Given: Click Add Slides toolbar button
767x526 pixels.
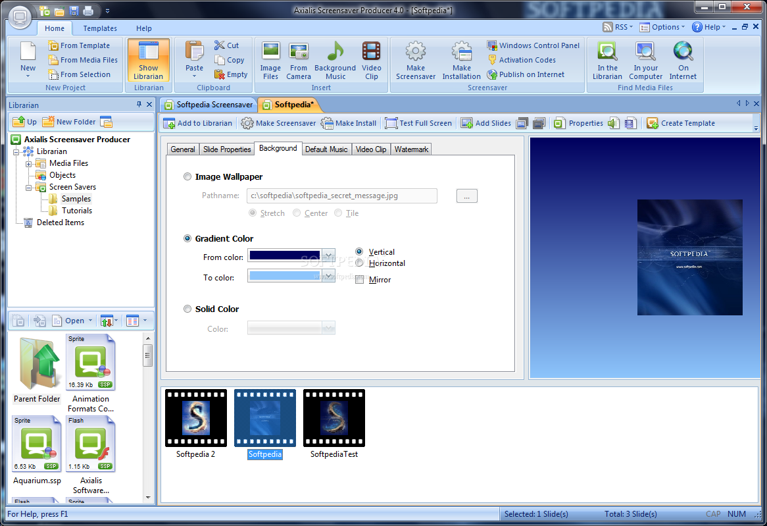Looking at the screenshot, I should [485, 123].
